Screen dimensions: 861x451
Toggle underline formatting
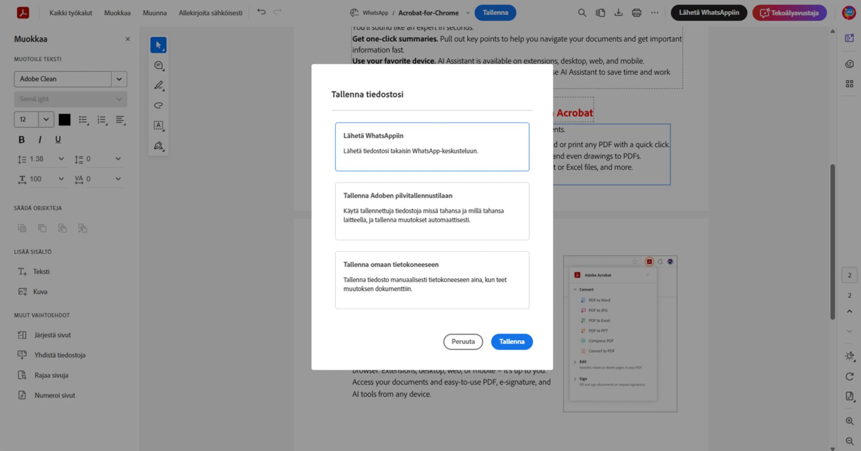point(58,139)
